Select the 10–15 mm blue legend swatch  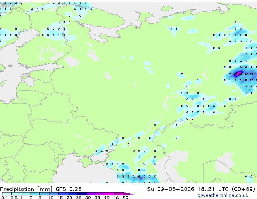coord(54,194)
